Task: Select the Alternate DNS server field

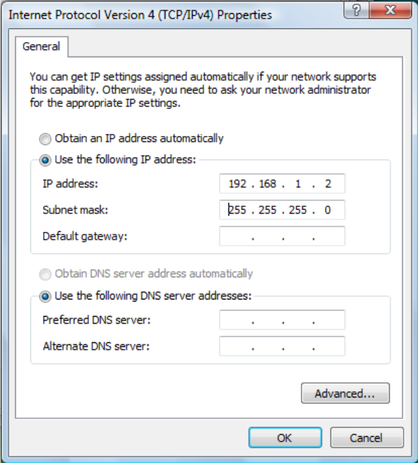Action: pos(281,346)
